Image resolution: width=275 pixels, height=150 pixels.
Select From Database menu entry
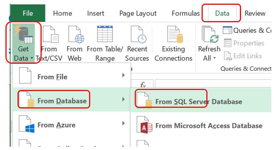pyautogui.click(x=62, y=101)
